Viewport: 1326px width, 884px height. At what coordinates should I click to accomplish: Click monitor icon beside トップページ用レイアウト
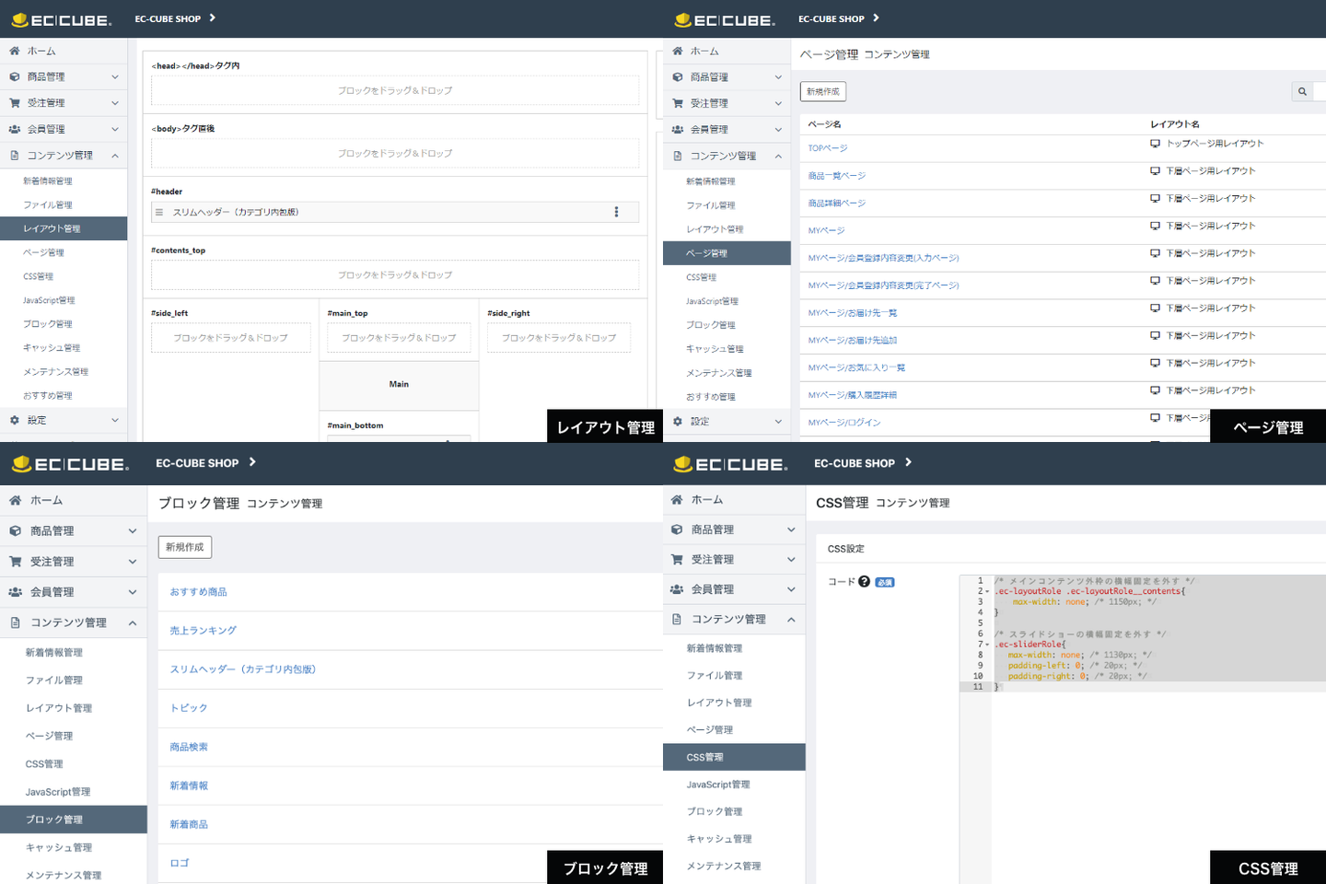pos(1155,144)
